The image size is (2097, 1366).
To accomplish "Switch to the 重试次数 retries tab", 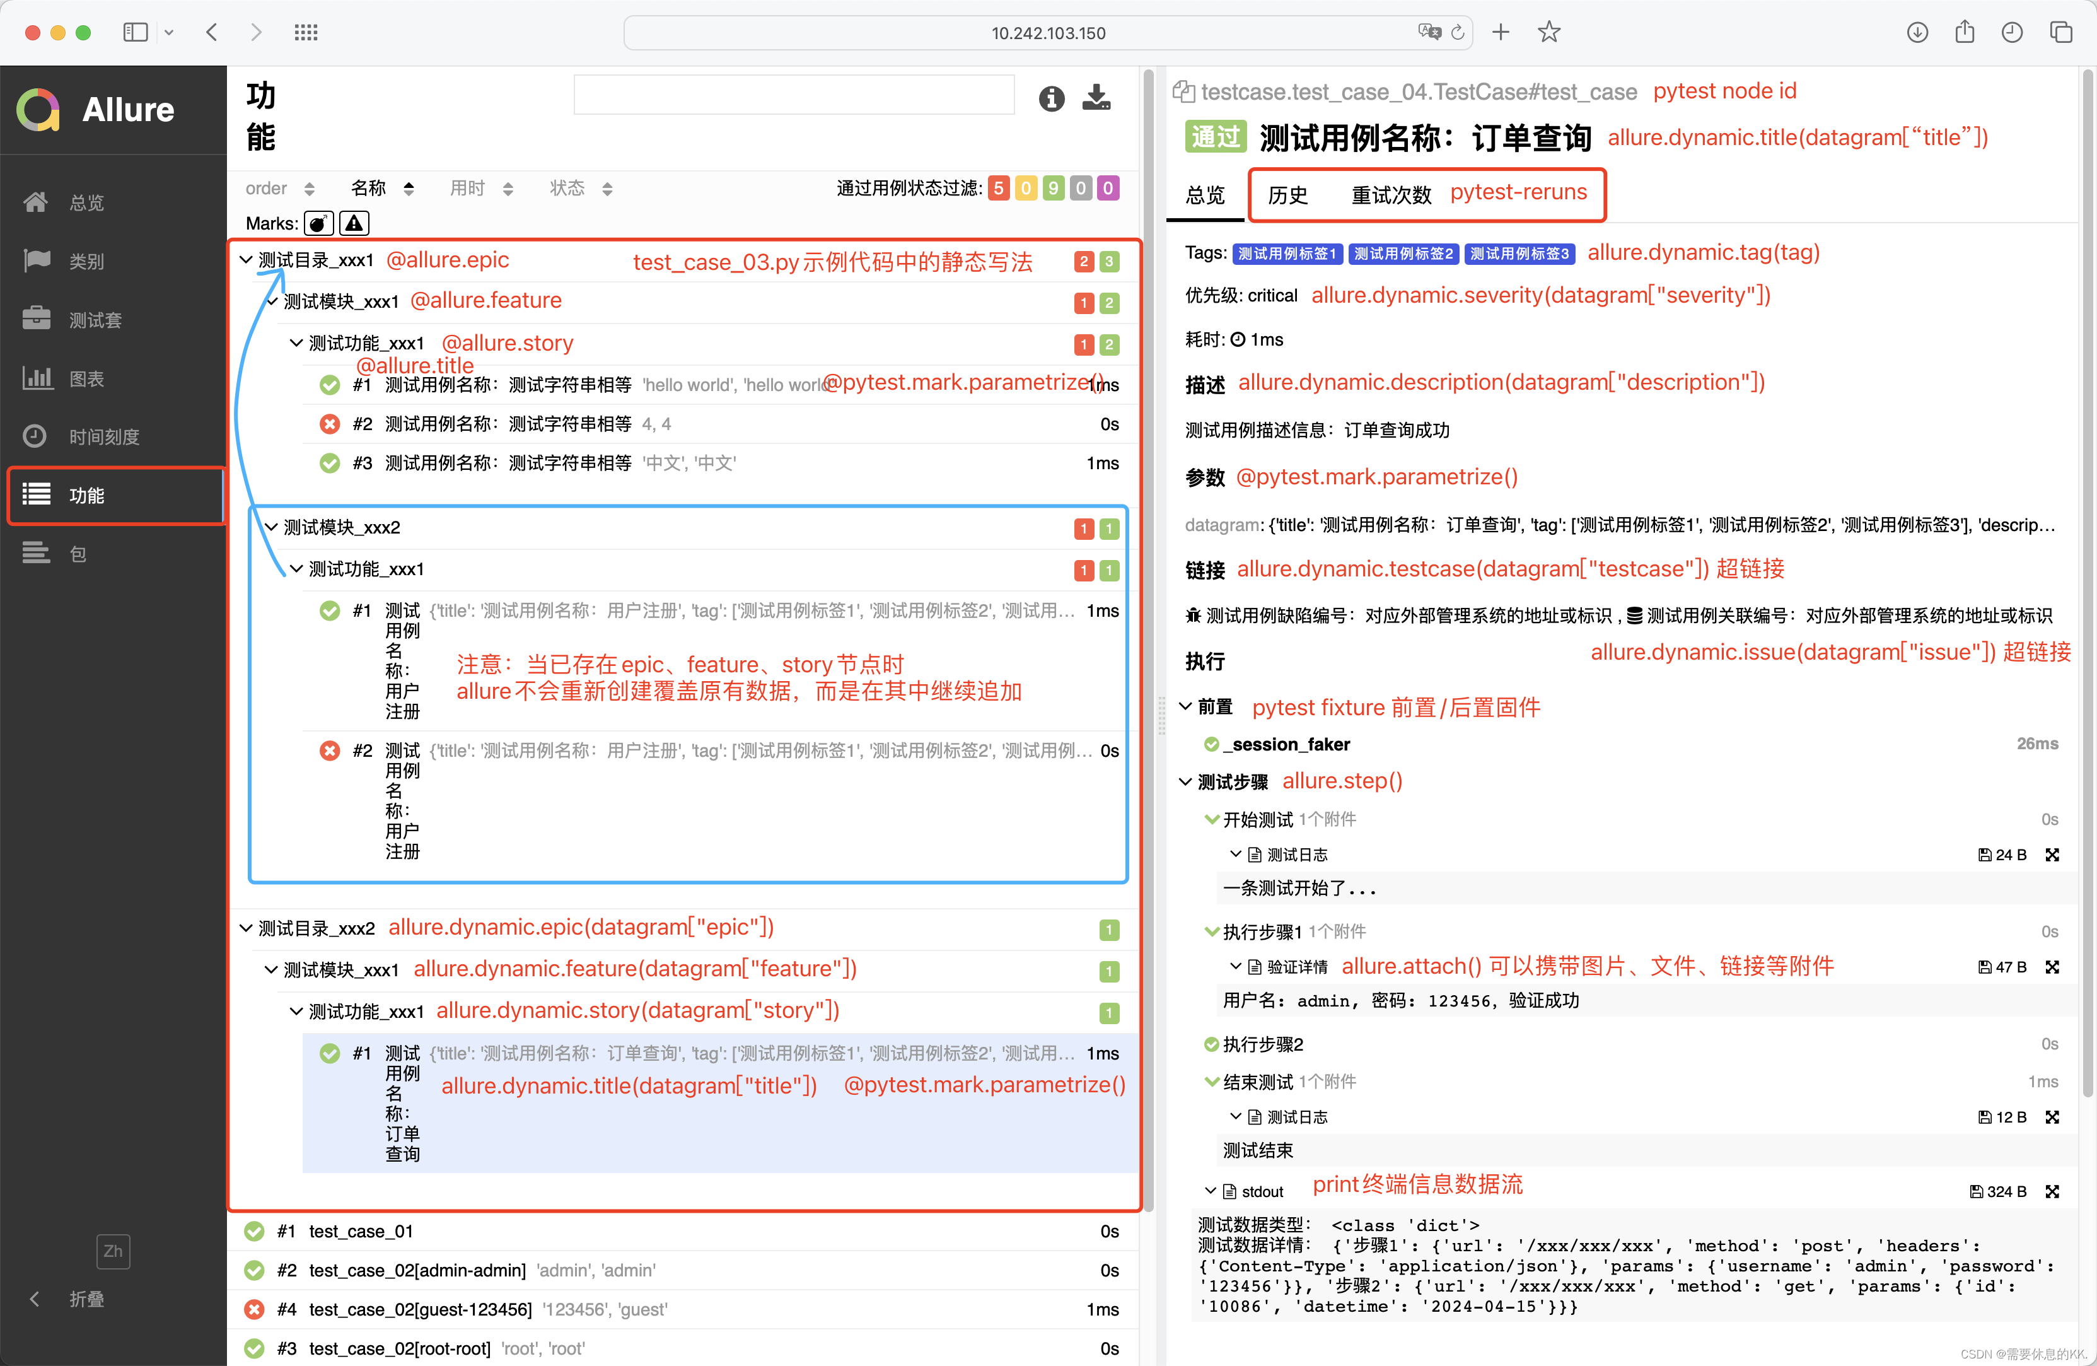I will [x=1391, y=195].
